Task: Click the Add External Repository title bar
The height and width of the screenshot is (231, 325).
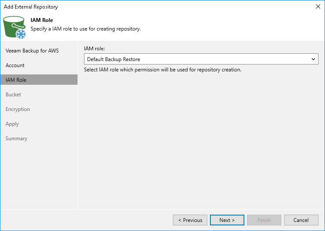Action: click(129, 6)
